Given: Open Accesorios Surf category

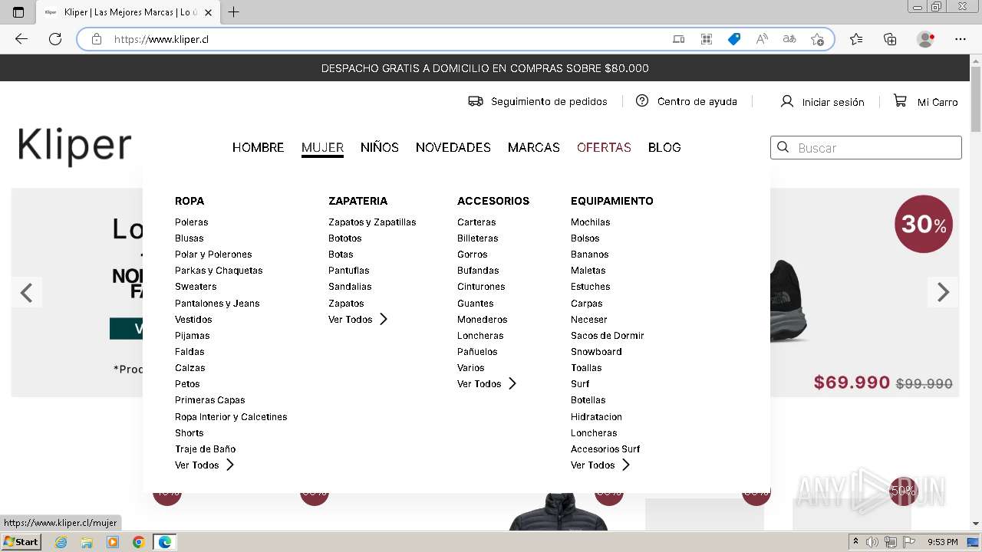Looking at the screenshot, I should pyautogui.click(x=605, y=449).
